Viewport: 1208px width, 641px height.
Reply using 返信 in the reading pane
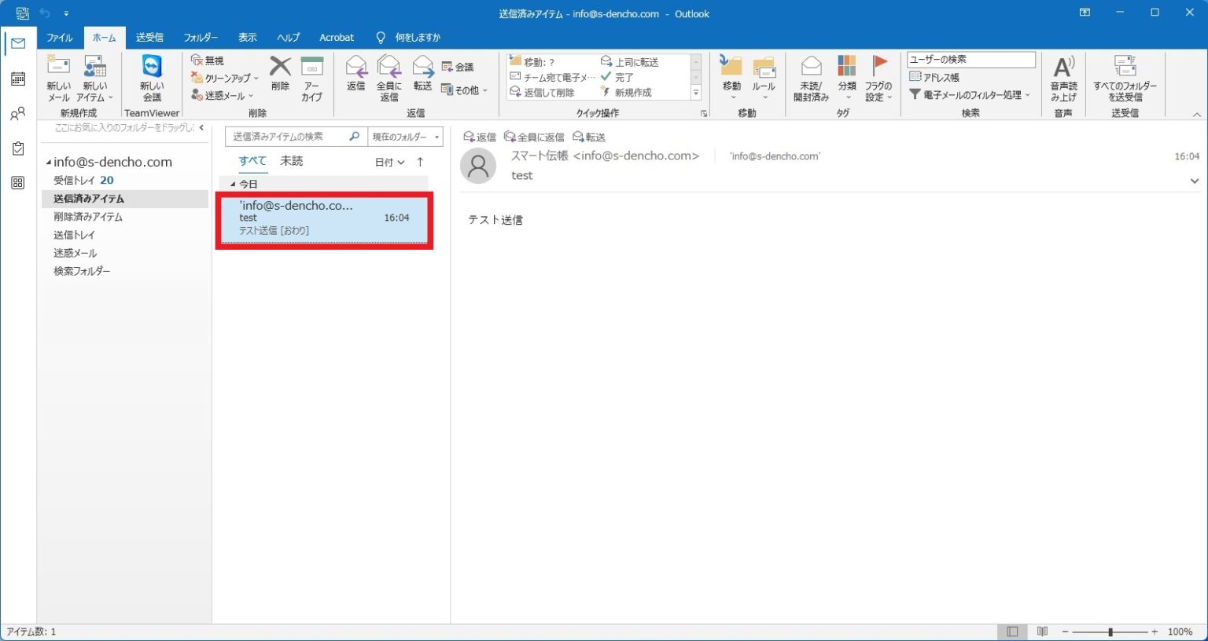[x=480, y=136]
